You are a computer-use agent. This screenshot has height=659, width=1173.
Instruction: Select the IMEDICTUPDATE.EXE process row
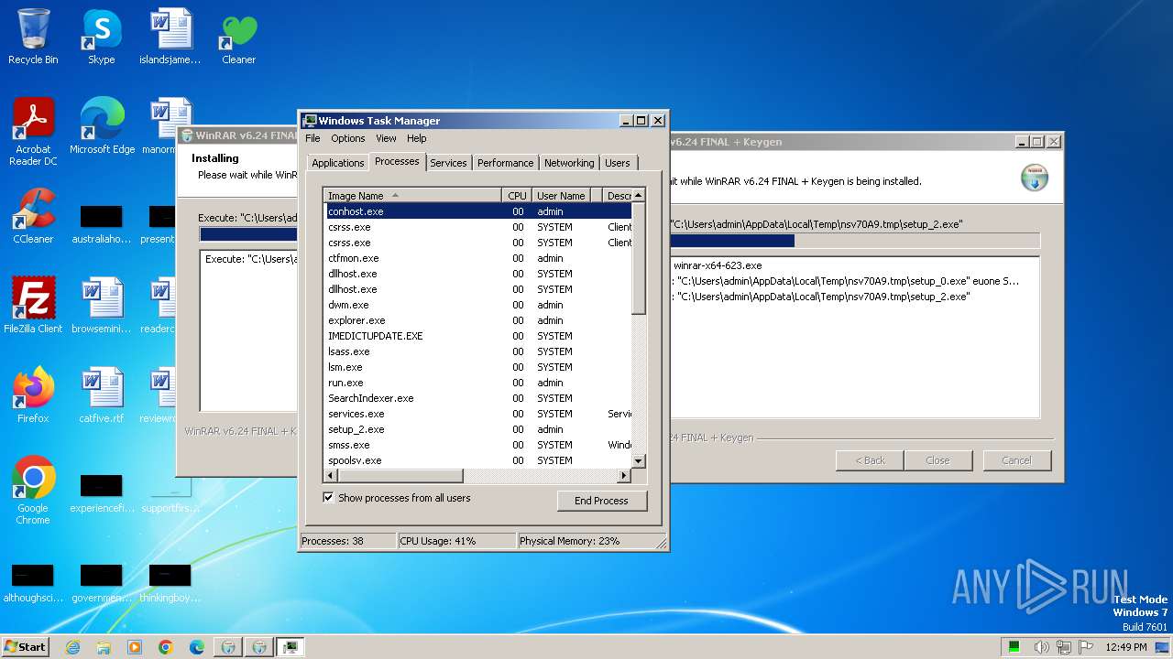(x=478, y=336)
